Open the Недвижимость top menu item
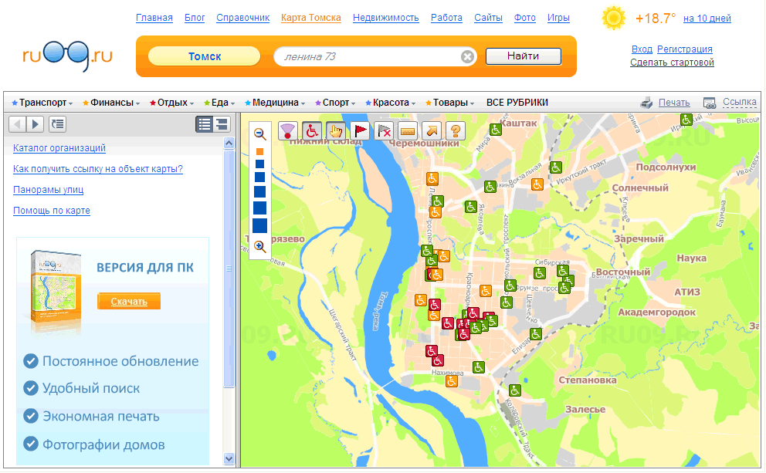The image size is (766, 473). tap(386, 18)
